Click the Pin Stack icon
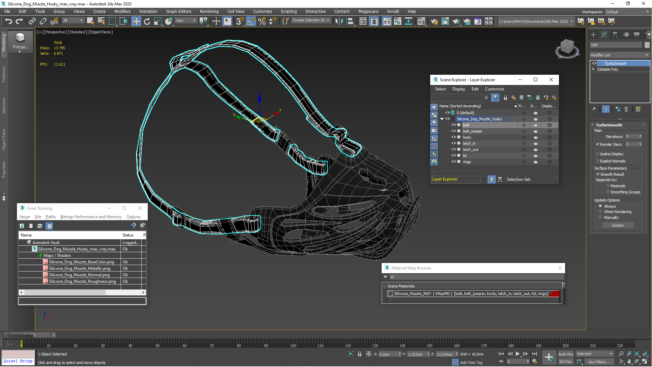Screen dimensions: 652x367 pos(594,109)
